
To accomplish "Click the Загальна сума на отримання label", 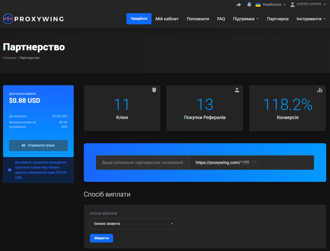I will [x=22, y=124].
